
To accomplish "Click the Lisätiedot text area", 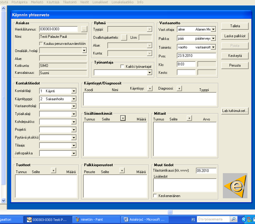I will [x=185, y=185].
